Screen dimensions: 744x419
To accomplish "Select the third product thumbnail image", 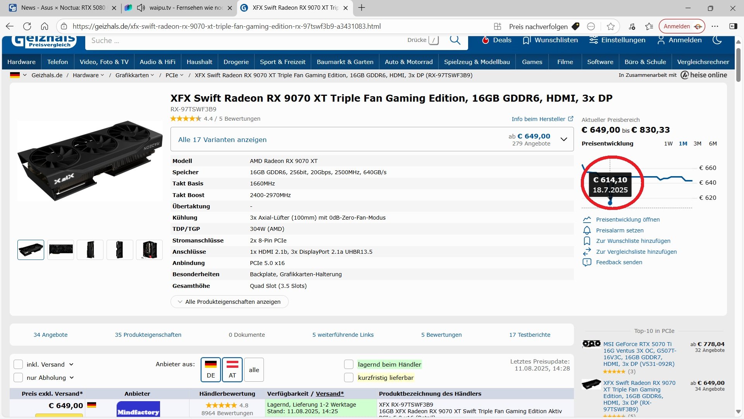I will [x=90, y=249].
